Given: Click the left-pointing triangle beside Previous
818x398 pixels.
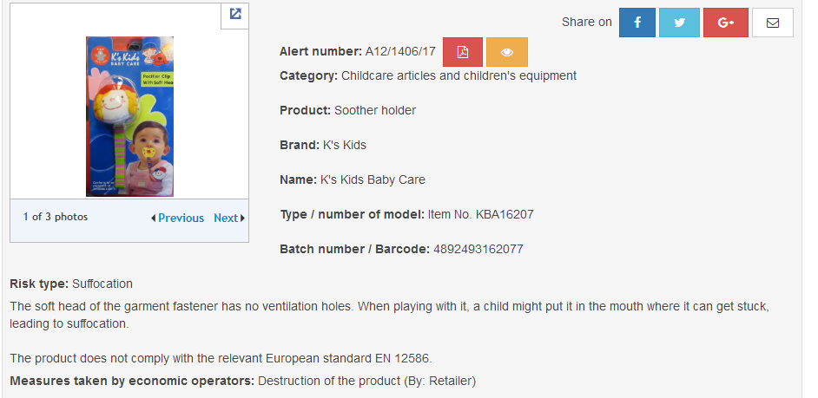Looking at the screenshot, I should tap(154, 219).
